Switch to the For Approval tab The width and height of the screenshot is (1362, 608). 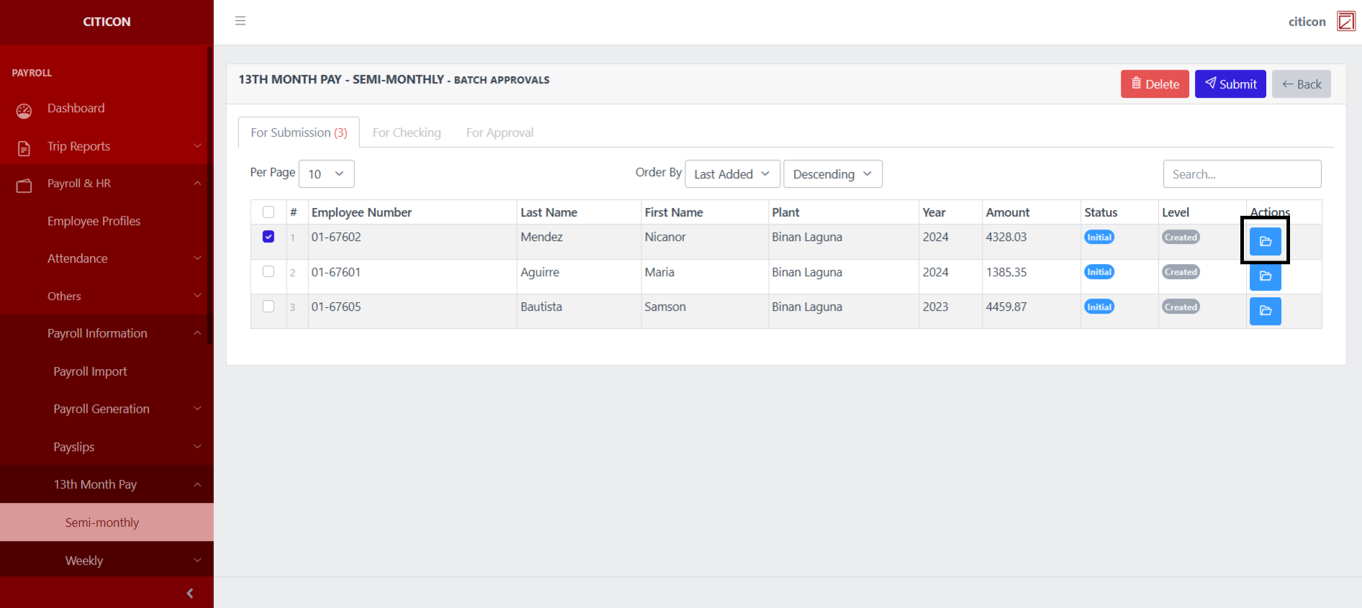(500, 133)
